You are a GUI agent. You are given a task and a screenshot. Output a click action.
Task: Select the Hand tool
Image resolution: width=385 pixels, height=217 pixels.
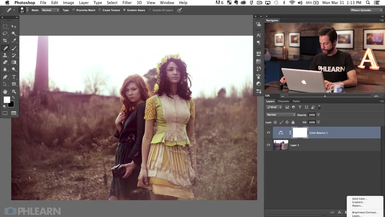tap(5, 92)
